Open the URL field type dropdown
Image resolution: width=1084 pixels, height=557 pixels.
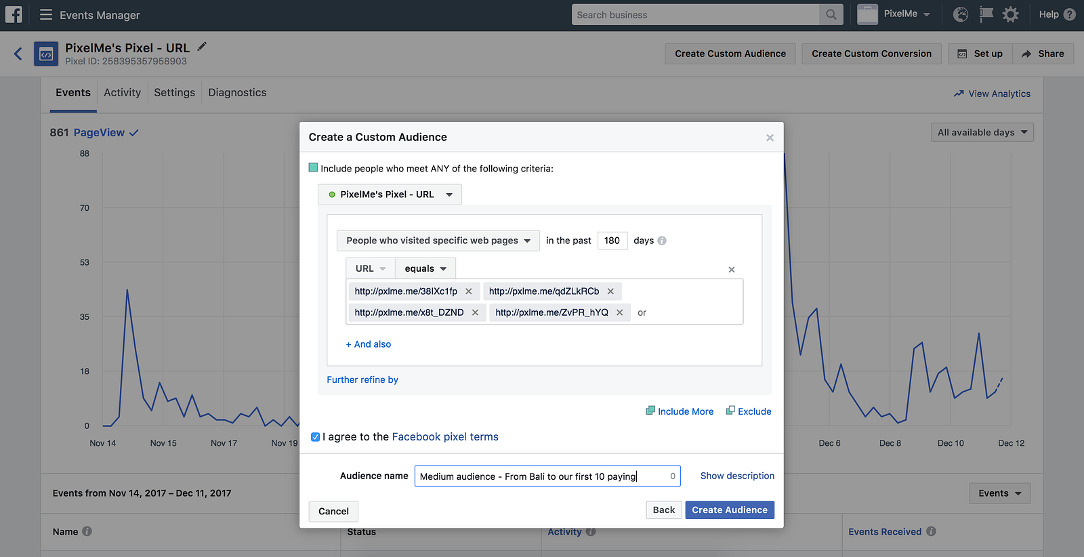click(x=371, y=268)
